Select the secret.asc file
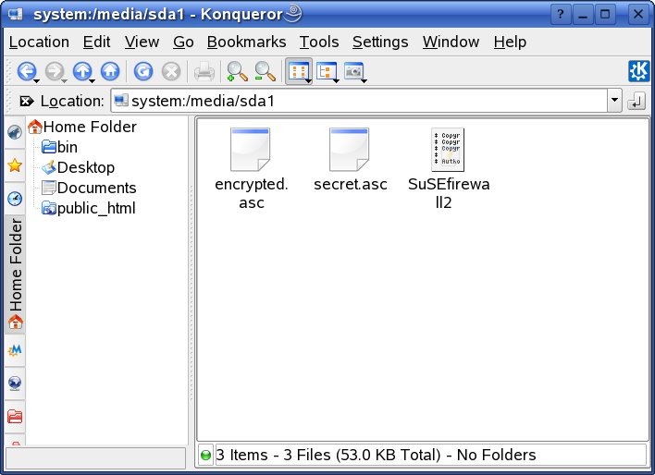Image resolution: width=655 pixels, height=475 pixels. (x=350, y=161)
